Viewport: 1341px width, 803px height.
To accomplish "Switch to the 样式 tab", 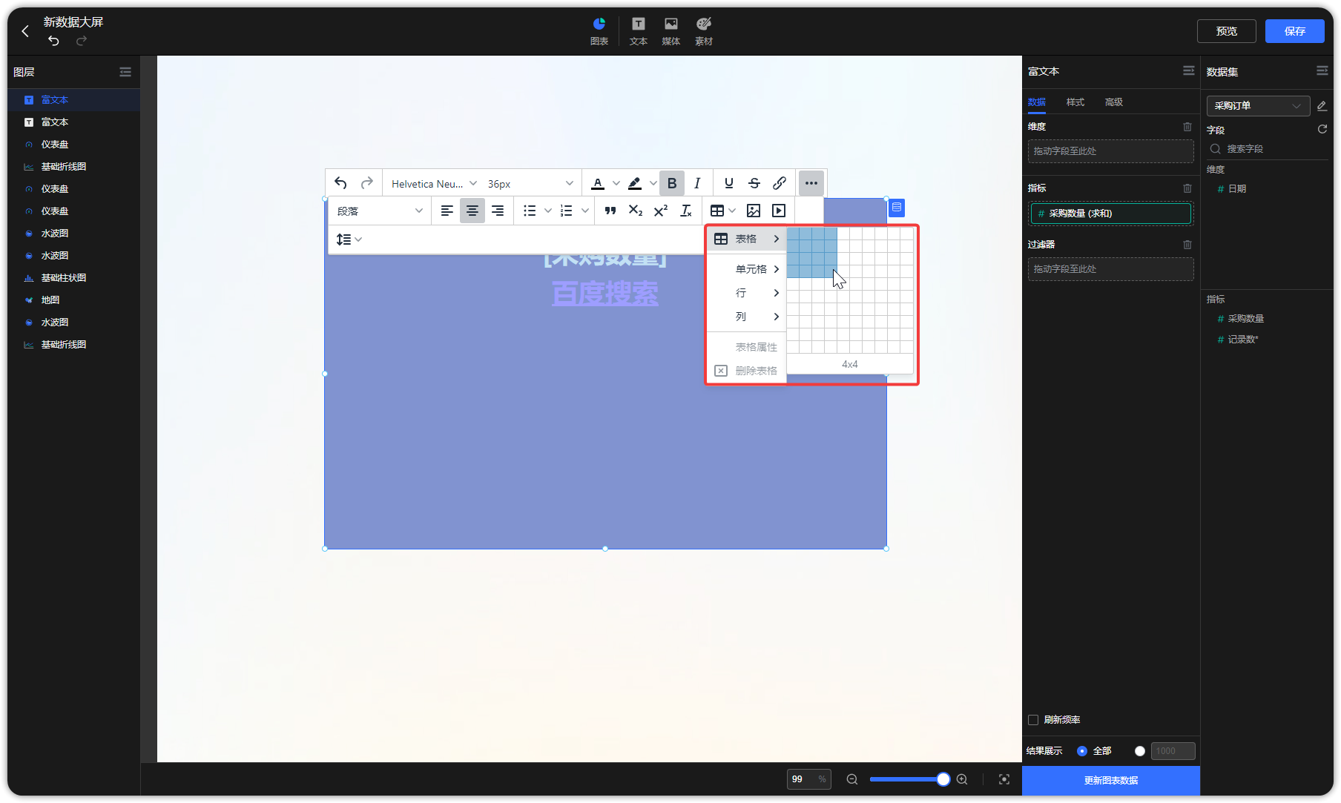I will click(1075, 102).
